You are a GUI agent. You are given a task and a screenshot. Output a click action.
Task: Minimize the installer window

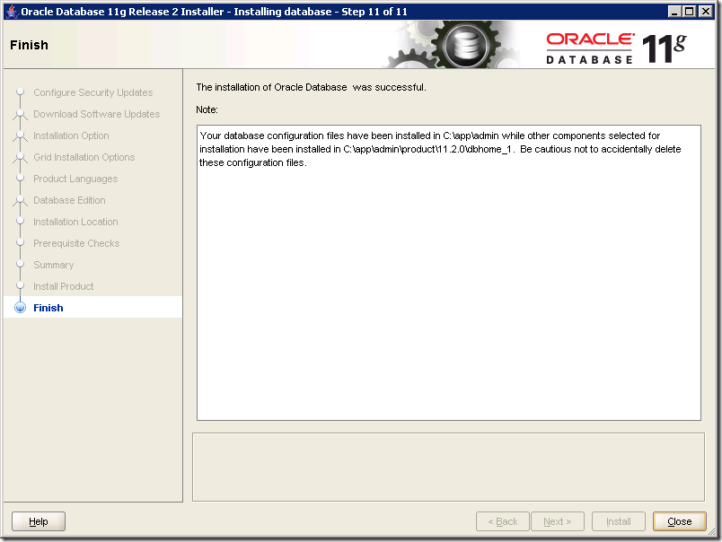pyautogui.click(x=674, y=12)
